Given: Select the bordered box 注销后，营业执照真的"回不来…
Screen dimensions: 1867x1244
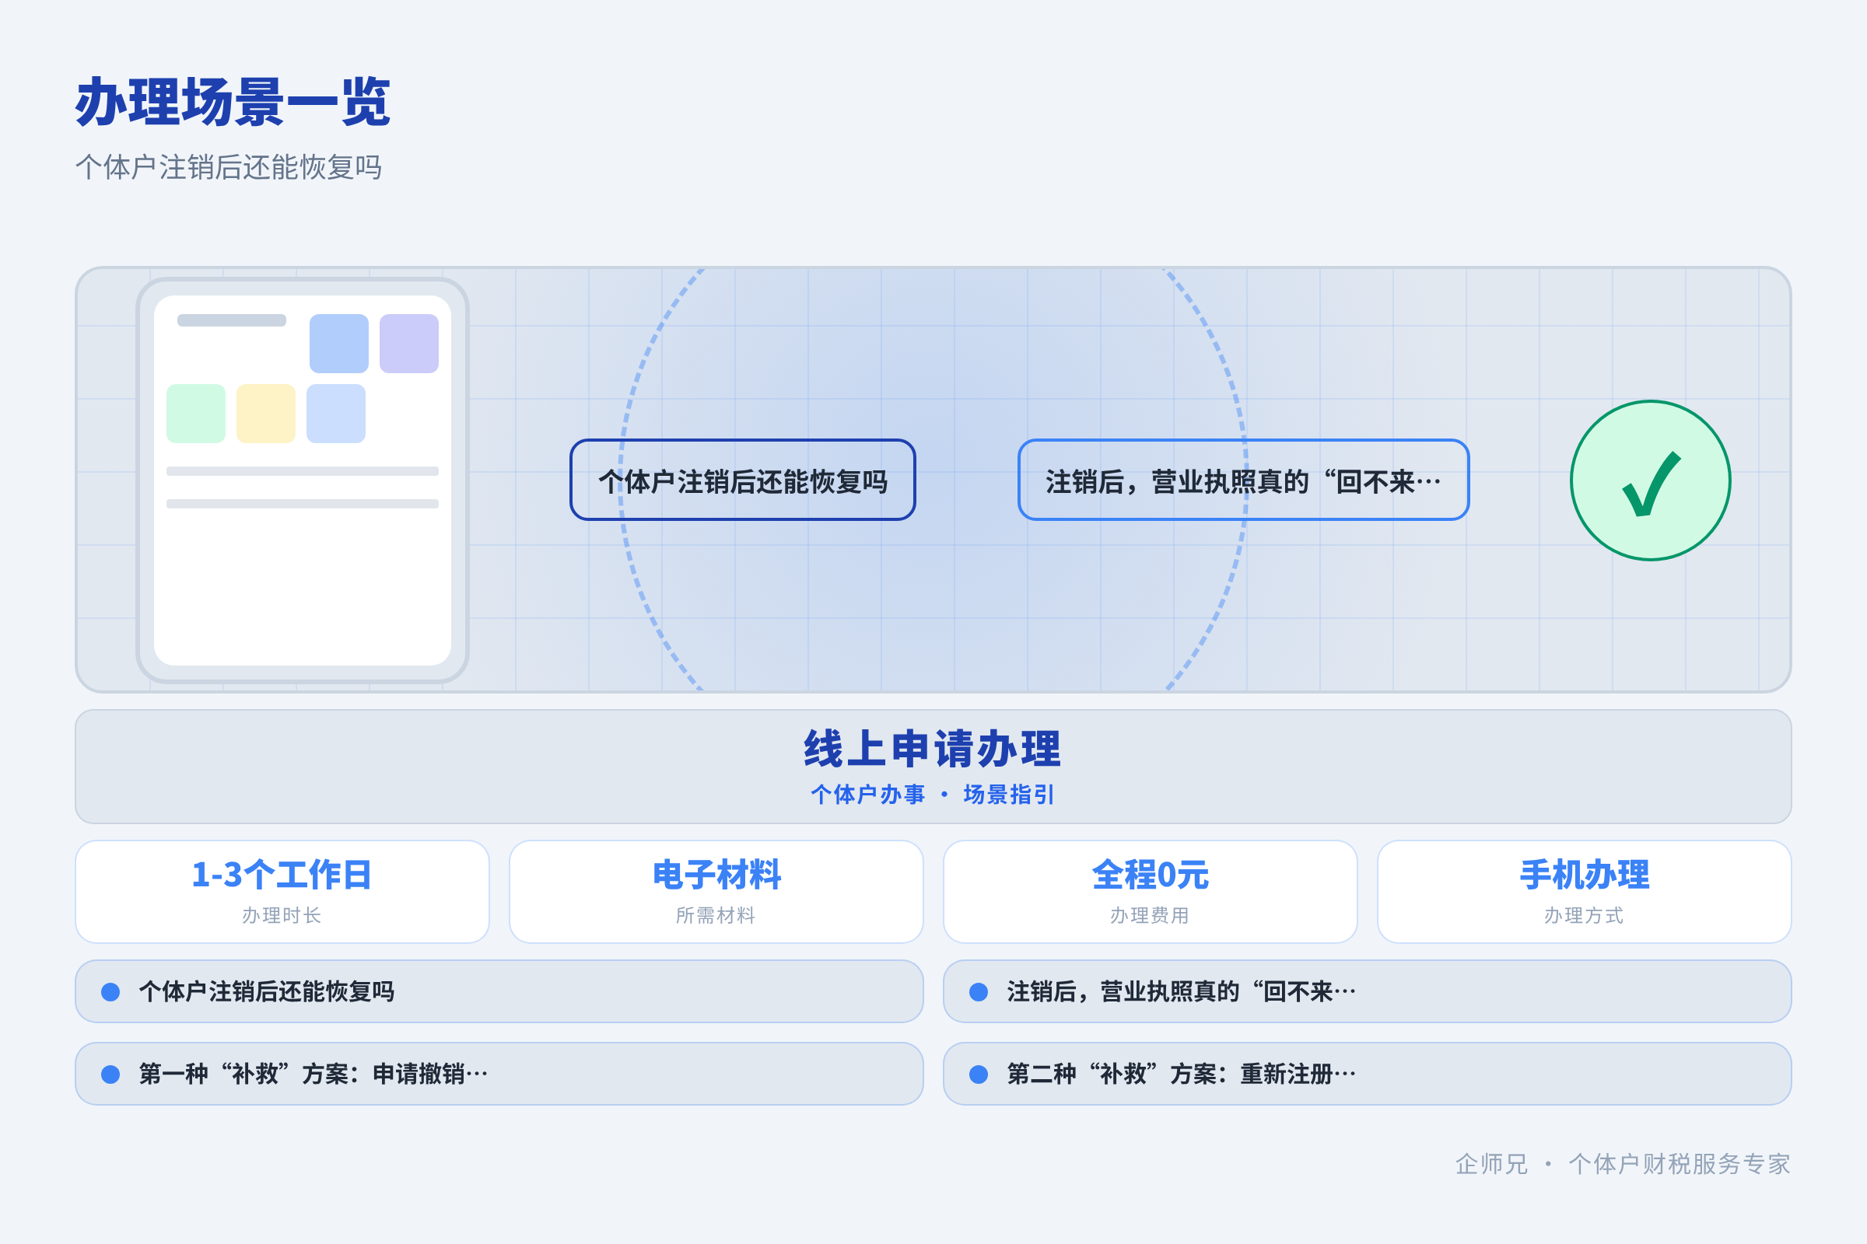Looking at the screenshot, I should [x=1243, y=480].
